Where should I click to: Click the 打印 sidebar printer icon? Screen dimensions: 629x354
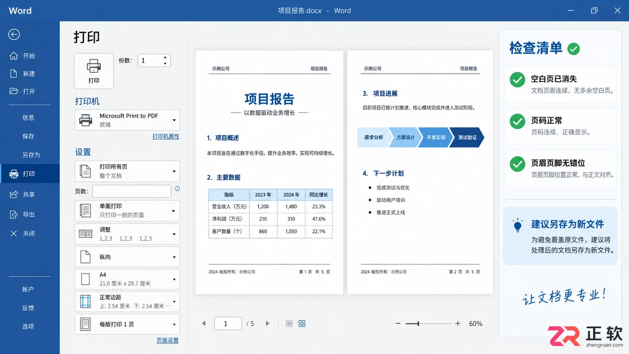tap(14, 174)
